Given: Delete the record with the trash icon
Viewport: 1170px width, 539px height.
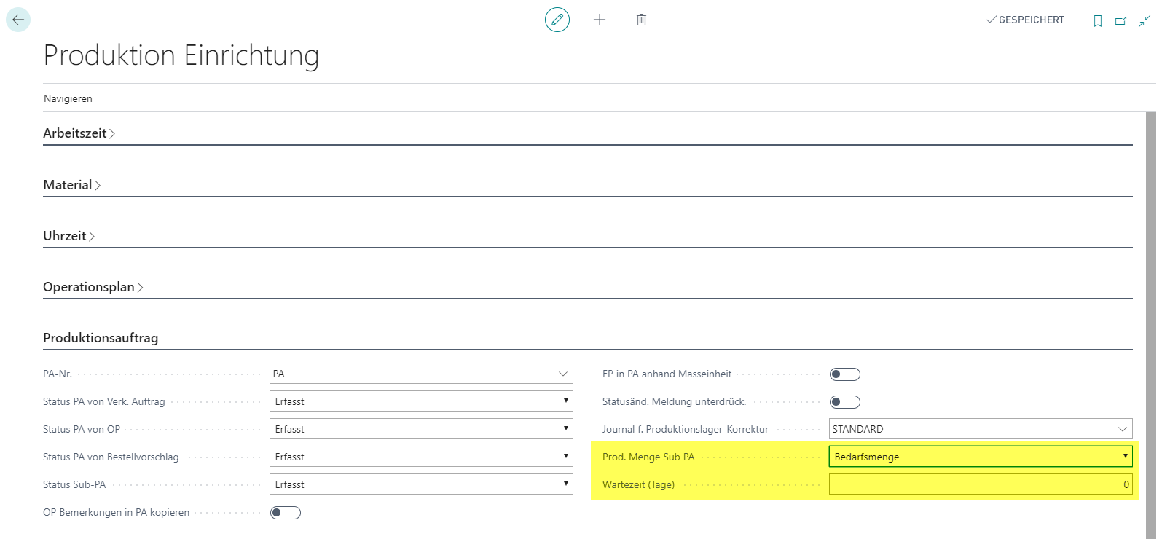Looking at the screenshot, I should [x=641, y=20].
